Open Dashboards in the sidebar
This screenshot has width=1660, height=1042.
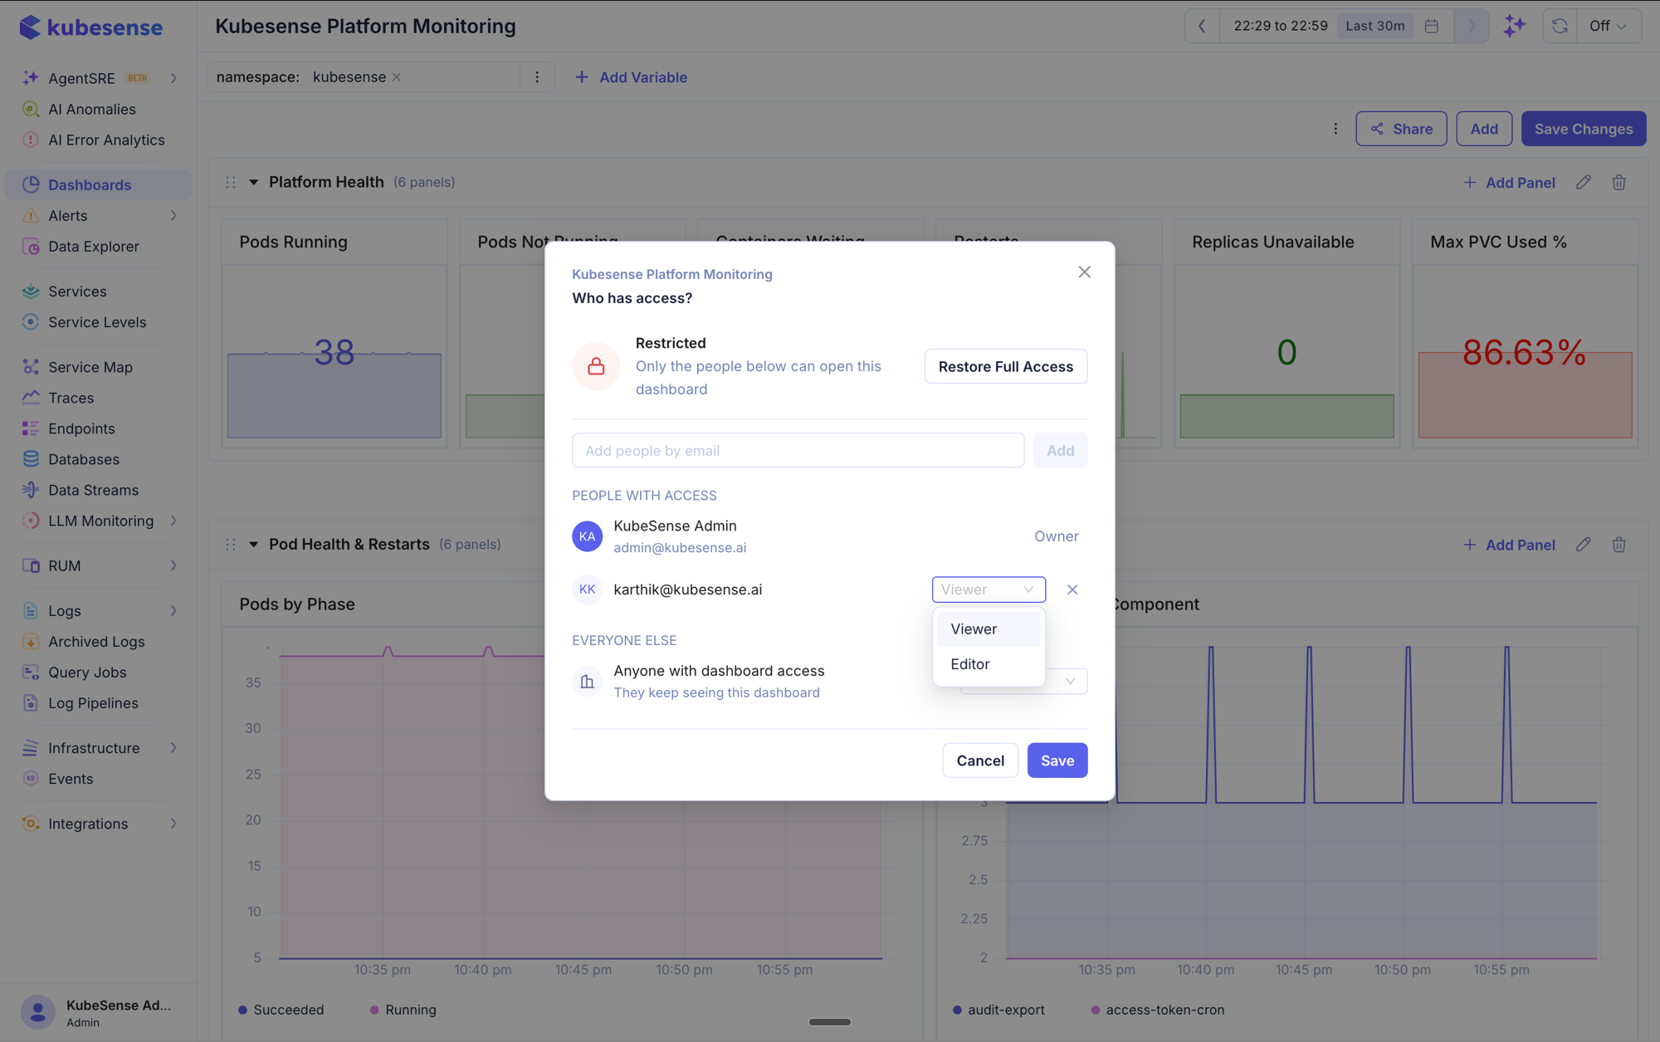pos(98,184)
